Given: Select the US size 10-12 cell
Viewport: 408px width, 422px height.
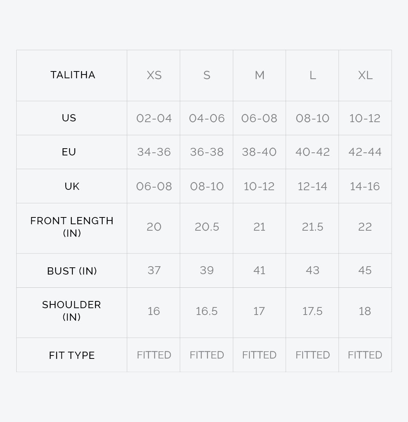Looking at the screenshot, I should tap(365, 118).
